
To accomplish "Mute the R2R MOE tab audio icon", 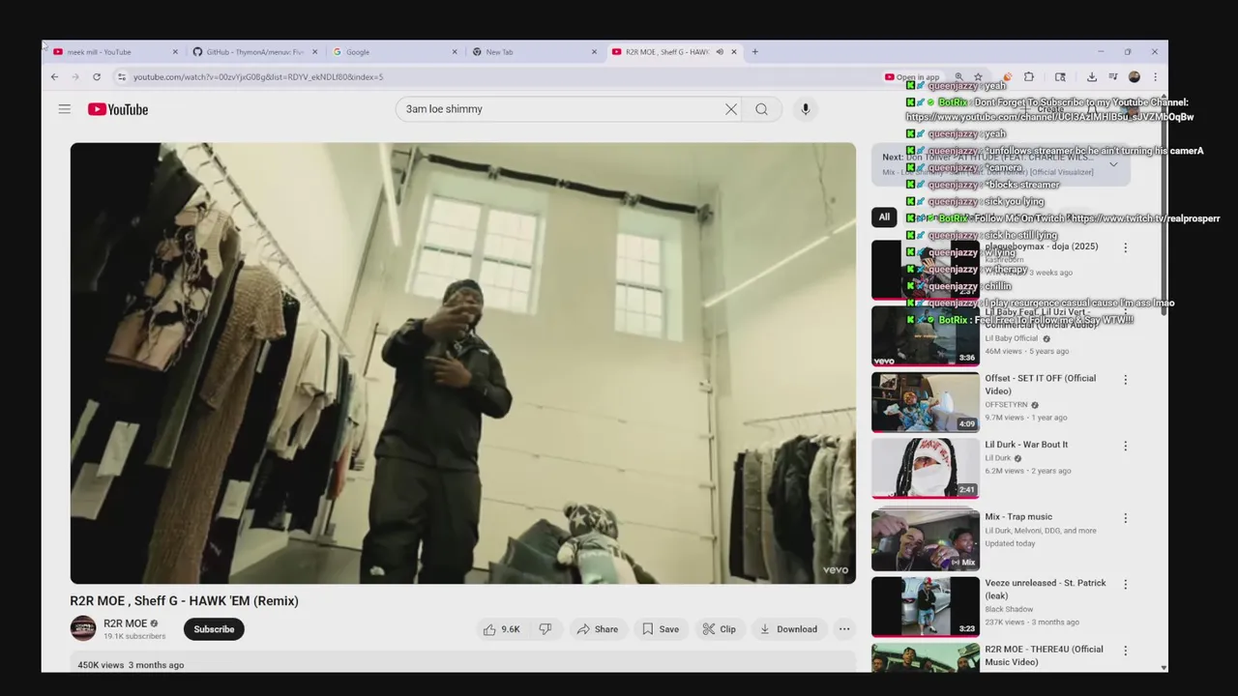I will [x=720, y=52].
